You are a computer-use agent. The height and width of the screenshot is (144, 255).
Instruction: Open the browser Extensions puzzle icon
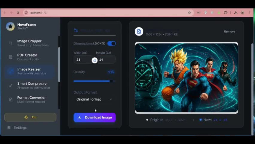point(226,13)
